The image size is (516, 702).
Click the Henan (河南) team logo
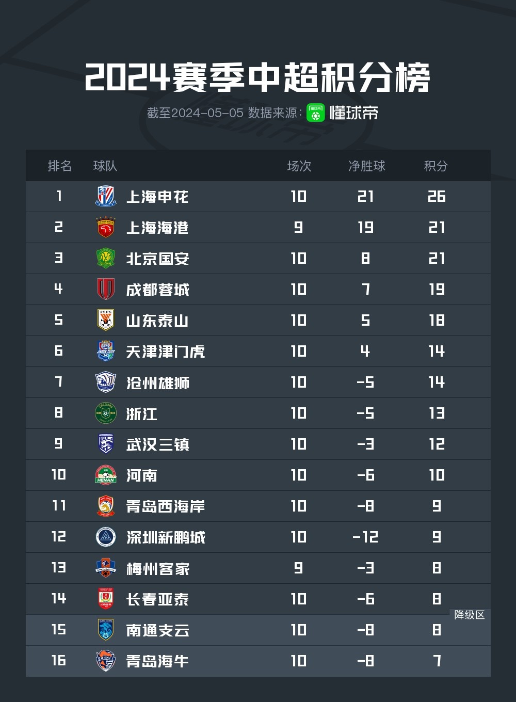click(x=106, y=475)
